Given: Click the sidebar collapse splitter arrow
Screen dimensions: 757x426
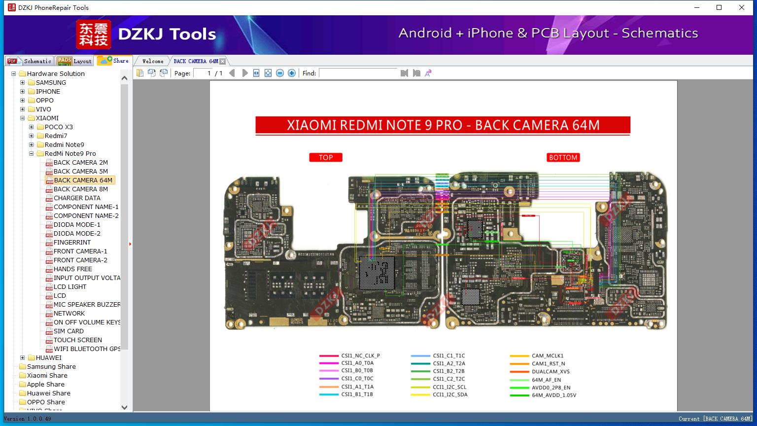Looking at the screenshot, I should 130,244.
